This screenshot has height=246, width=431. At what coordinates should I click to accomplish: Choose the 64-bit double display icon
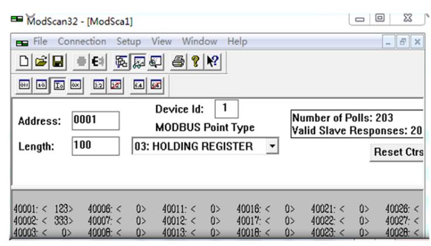(x=139, y=85)
